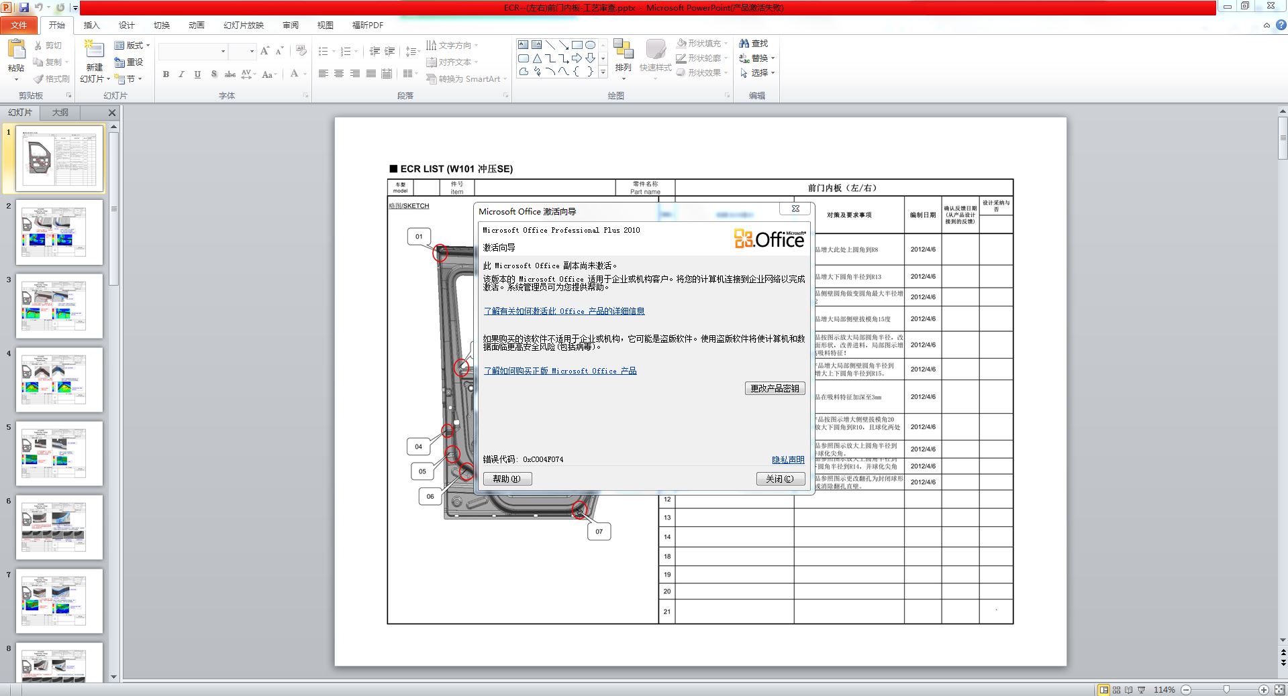
Task: Click the Reset (重设) slide icon
Action: 119,62
